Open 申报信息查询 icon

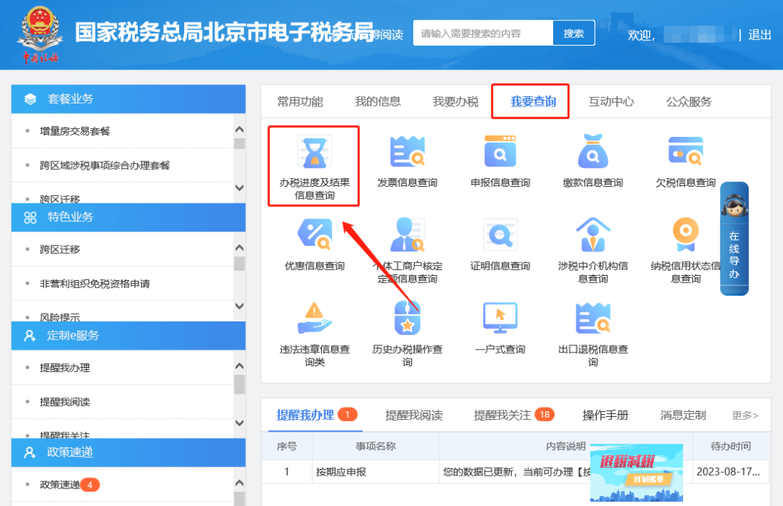tap(500, 151)
